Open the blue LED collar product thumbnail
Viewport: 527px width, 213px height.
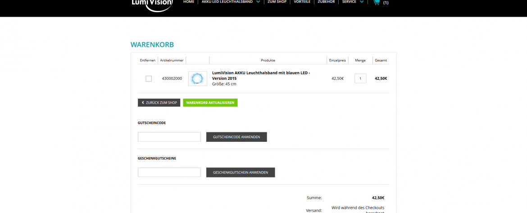(x=198, y=79)
